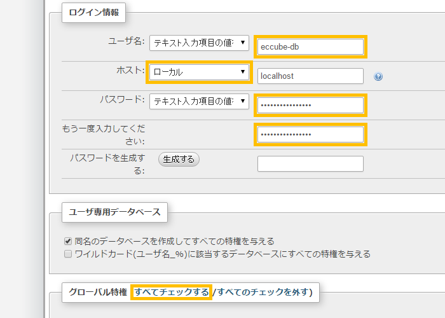Click the ホスト label text
The image size is (445, 318).
click(131, 71)
